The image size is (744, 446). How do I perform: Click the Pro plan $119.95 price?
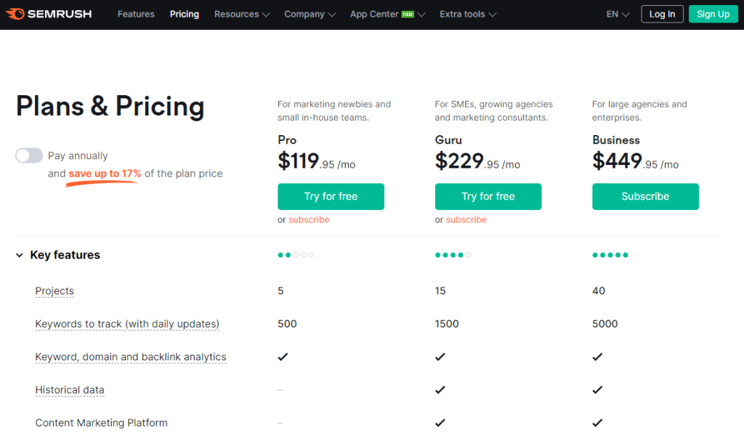(317, 161)
